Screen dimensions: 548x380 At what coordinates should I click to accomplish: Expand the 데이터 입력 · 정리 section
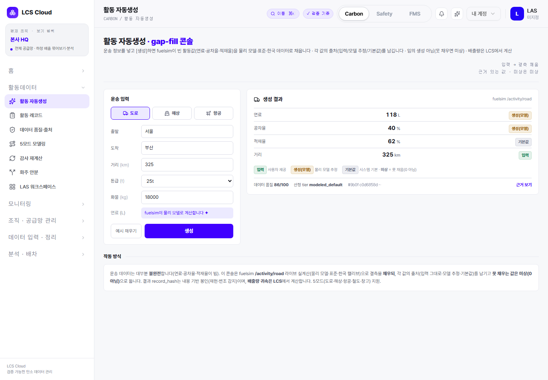[47, 237]
